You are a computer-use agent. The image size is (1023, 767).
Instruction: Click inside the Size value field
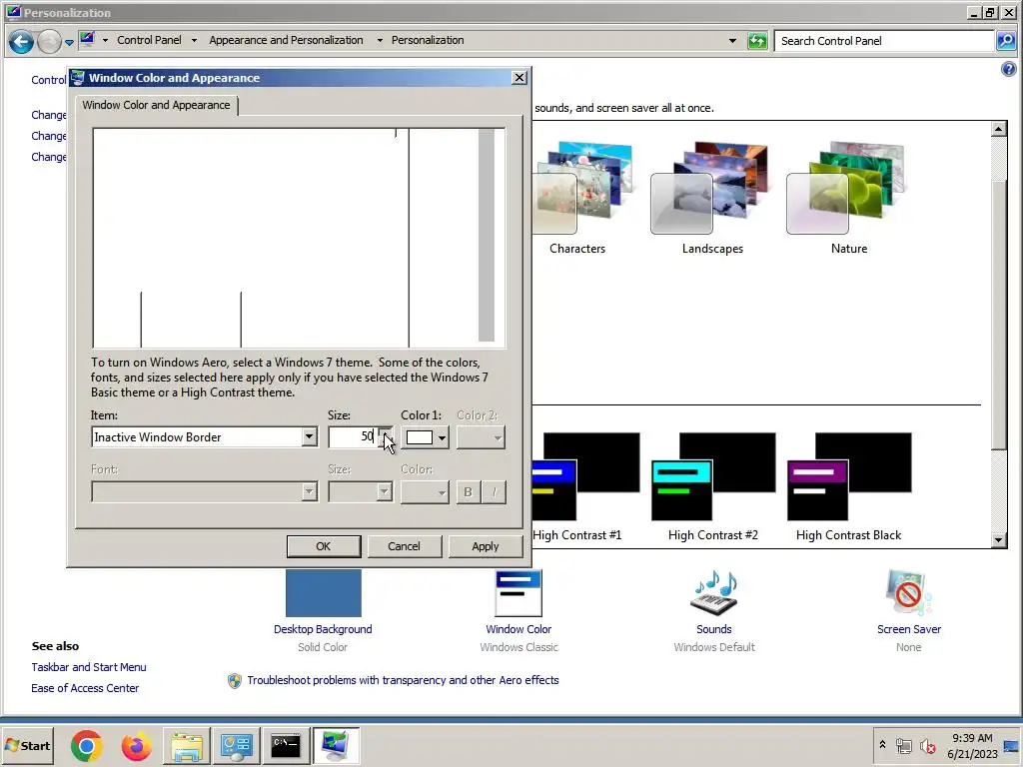point(353,437)
